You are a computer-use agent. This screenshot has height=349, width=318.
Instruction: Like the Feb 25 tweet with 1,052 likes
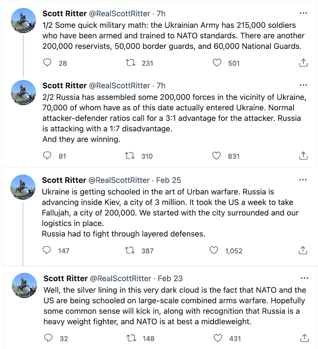pos(214,250)
